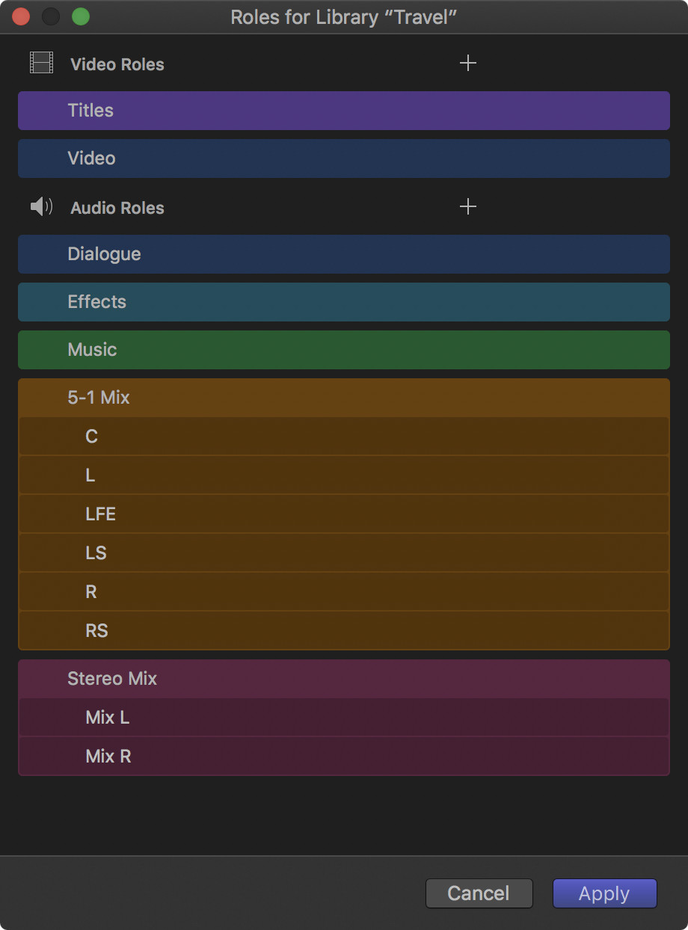This screenshot has height=930, width=688.
Task: Add a new Video Role with the plus icon
Action: coord(468,64)
